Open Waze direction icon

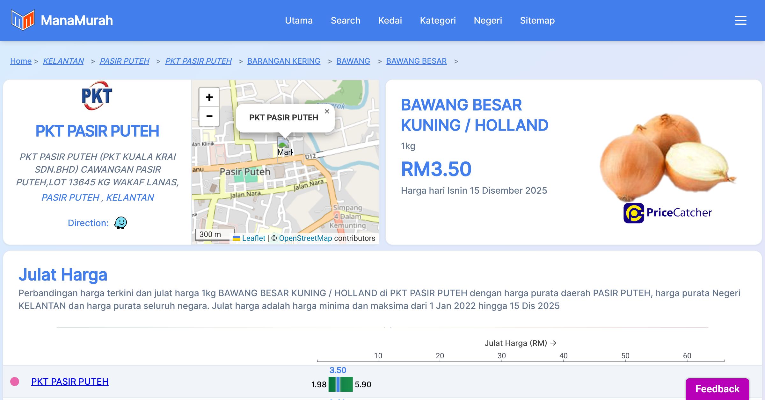pyautogui.click(x=120, y=223)
